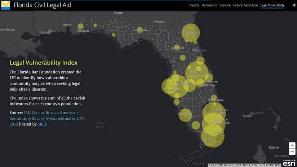Screen dimensions: 297x167
Task: Switch to the Declaration tab
Action: tap(209, 5)
